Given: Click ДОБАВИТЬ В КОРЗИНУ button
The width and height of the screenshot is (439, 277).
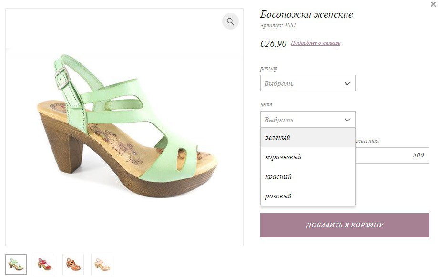Looking at the screenshot, I should pos(345,225).
